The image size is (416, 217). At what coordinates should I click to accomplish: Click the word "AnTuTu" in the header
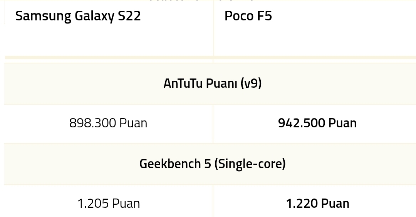pyautogui.click(x=183, y=83)
